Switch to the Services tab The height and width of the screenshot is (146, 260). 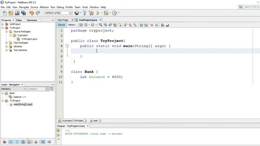32,20
